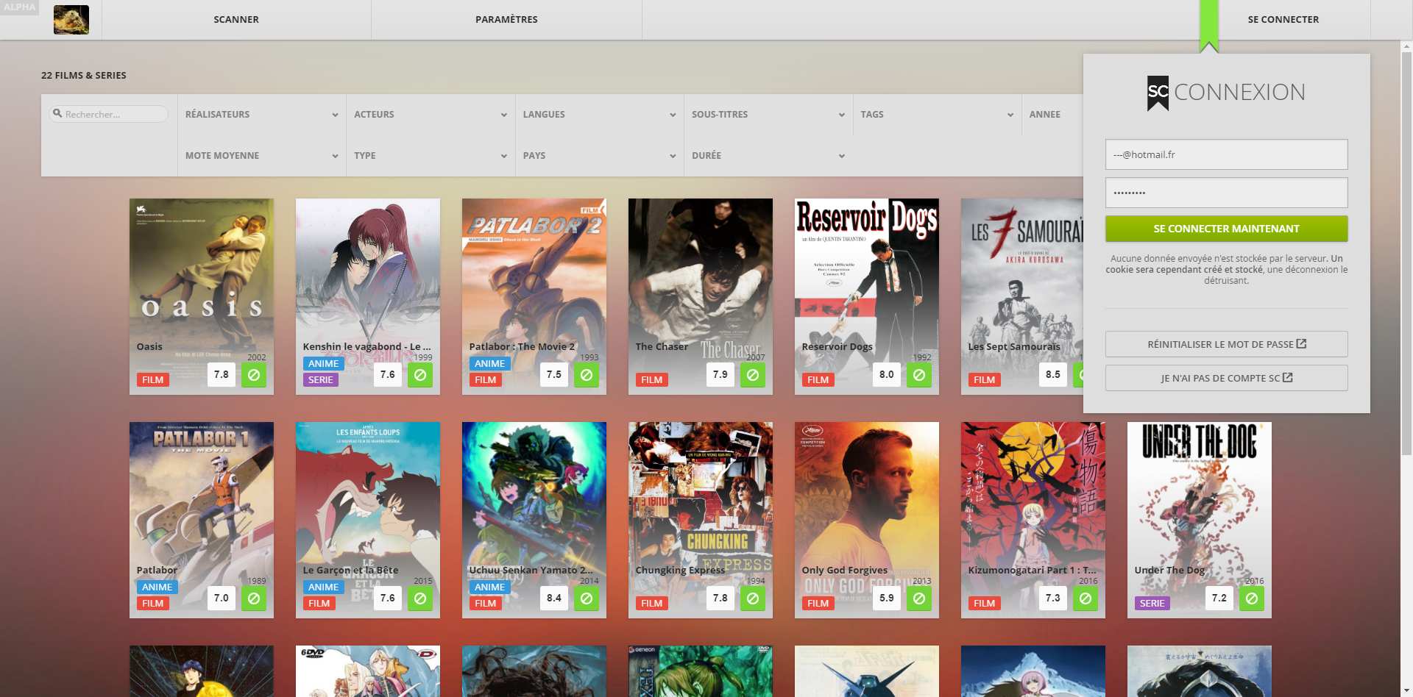Expand the Réalisateurs filter dropdown
This screenshot has height=697, width=1413.
click(x=261, y=115)
